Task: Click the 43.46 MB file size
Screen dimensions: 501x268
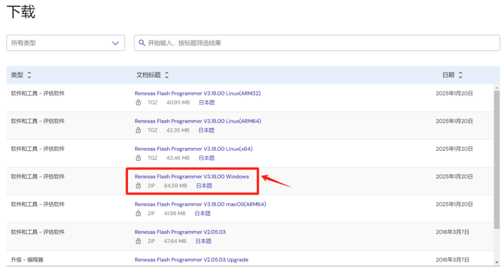Action: tap(178, 158)
